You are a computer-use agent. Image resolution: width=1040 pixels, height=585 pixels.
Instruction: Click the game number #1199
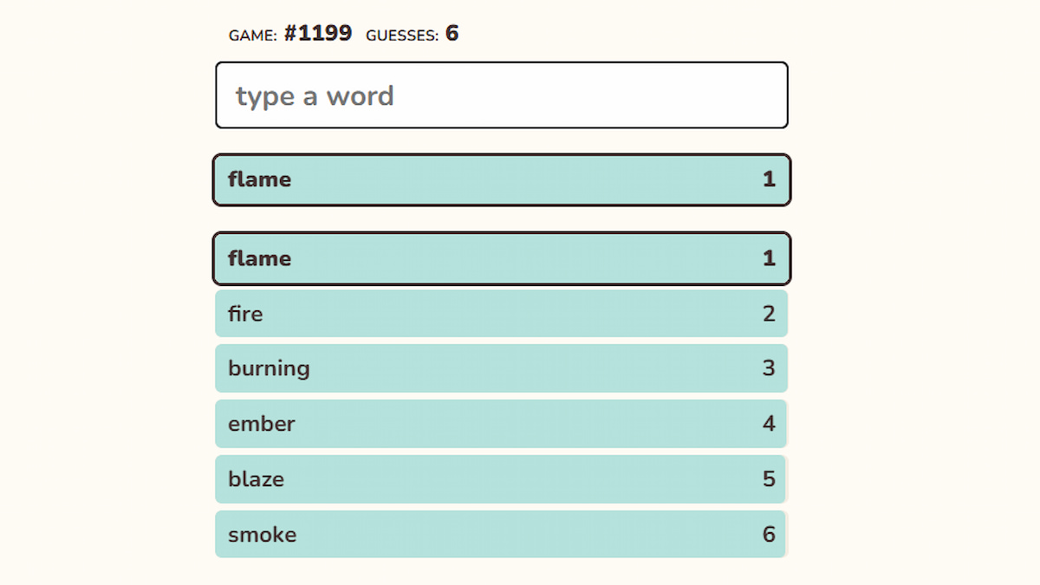[318, 34]
